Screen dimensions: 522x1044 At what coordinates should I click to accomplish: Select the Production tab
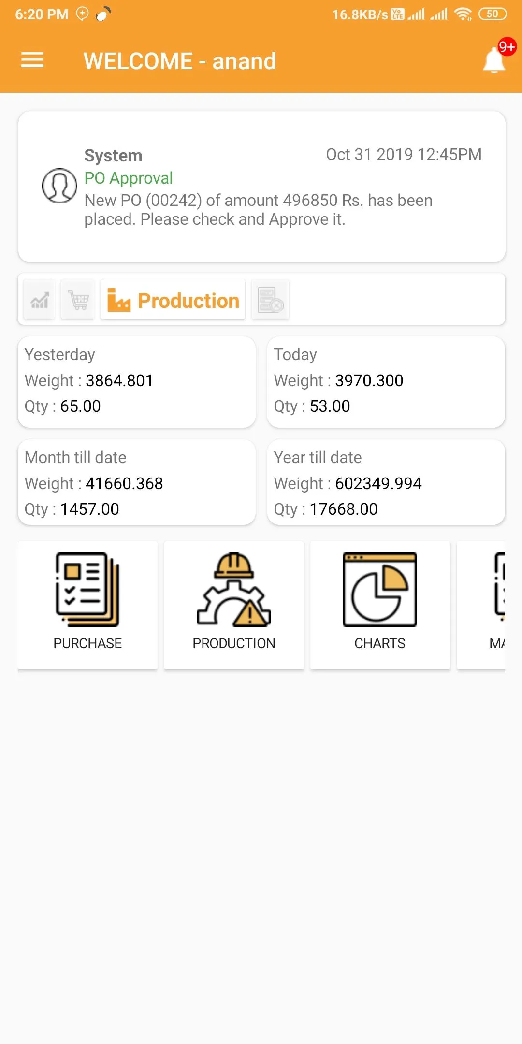click(x=173, y=300)
